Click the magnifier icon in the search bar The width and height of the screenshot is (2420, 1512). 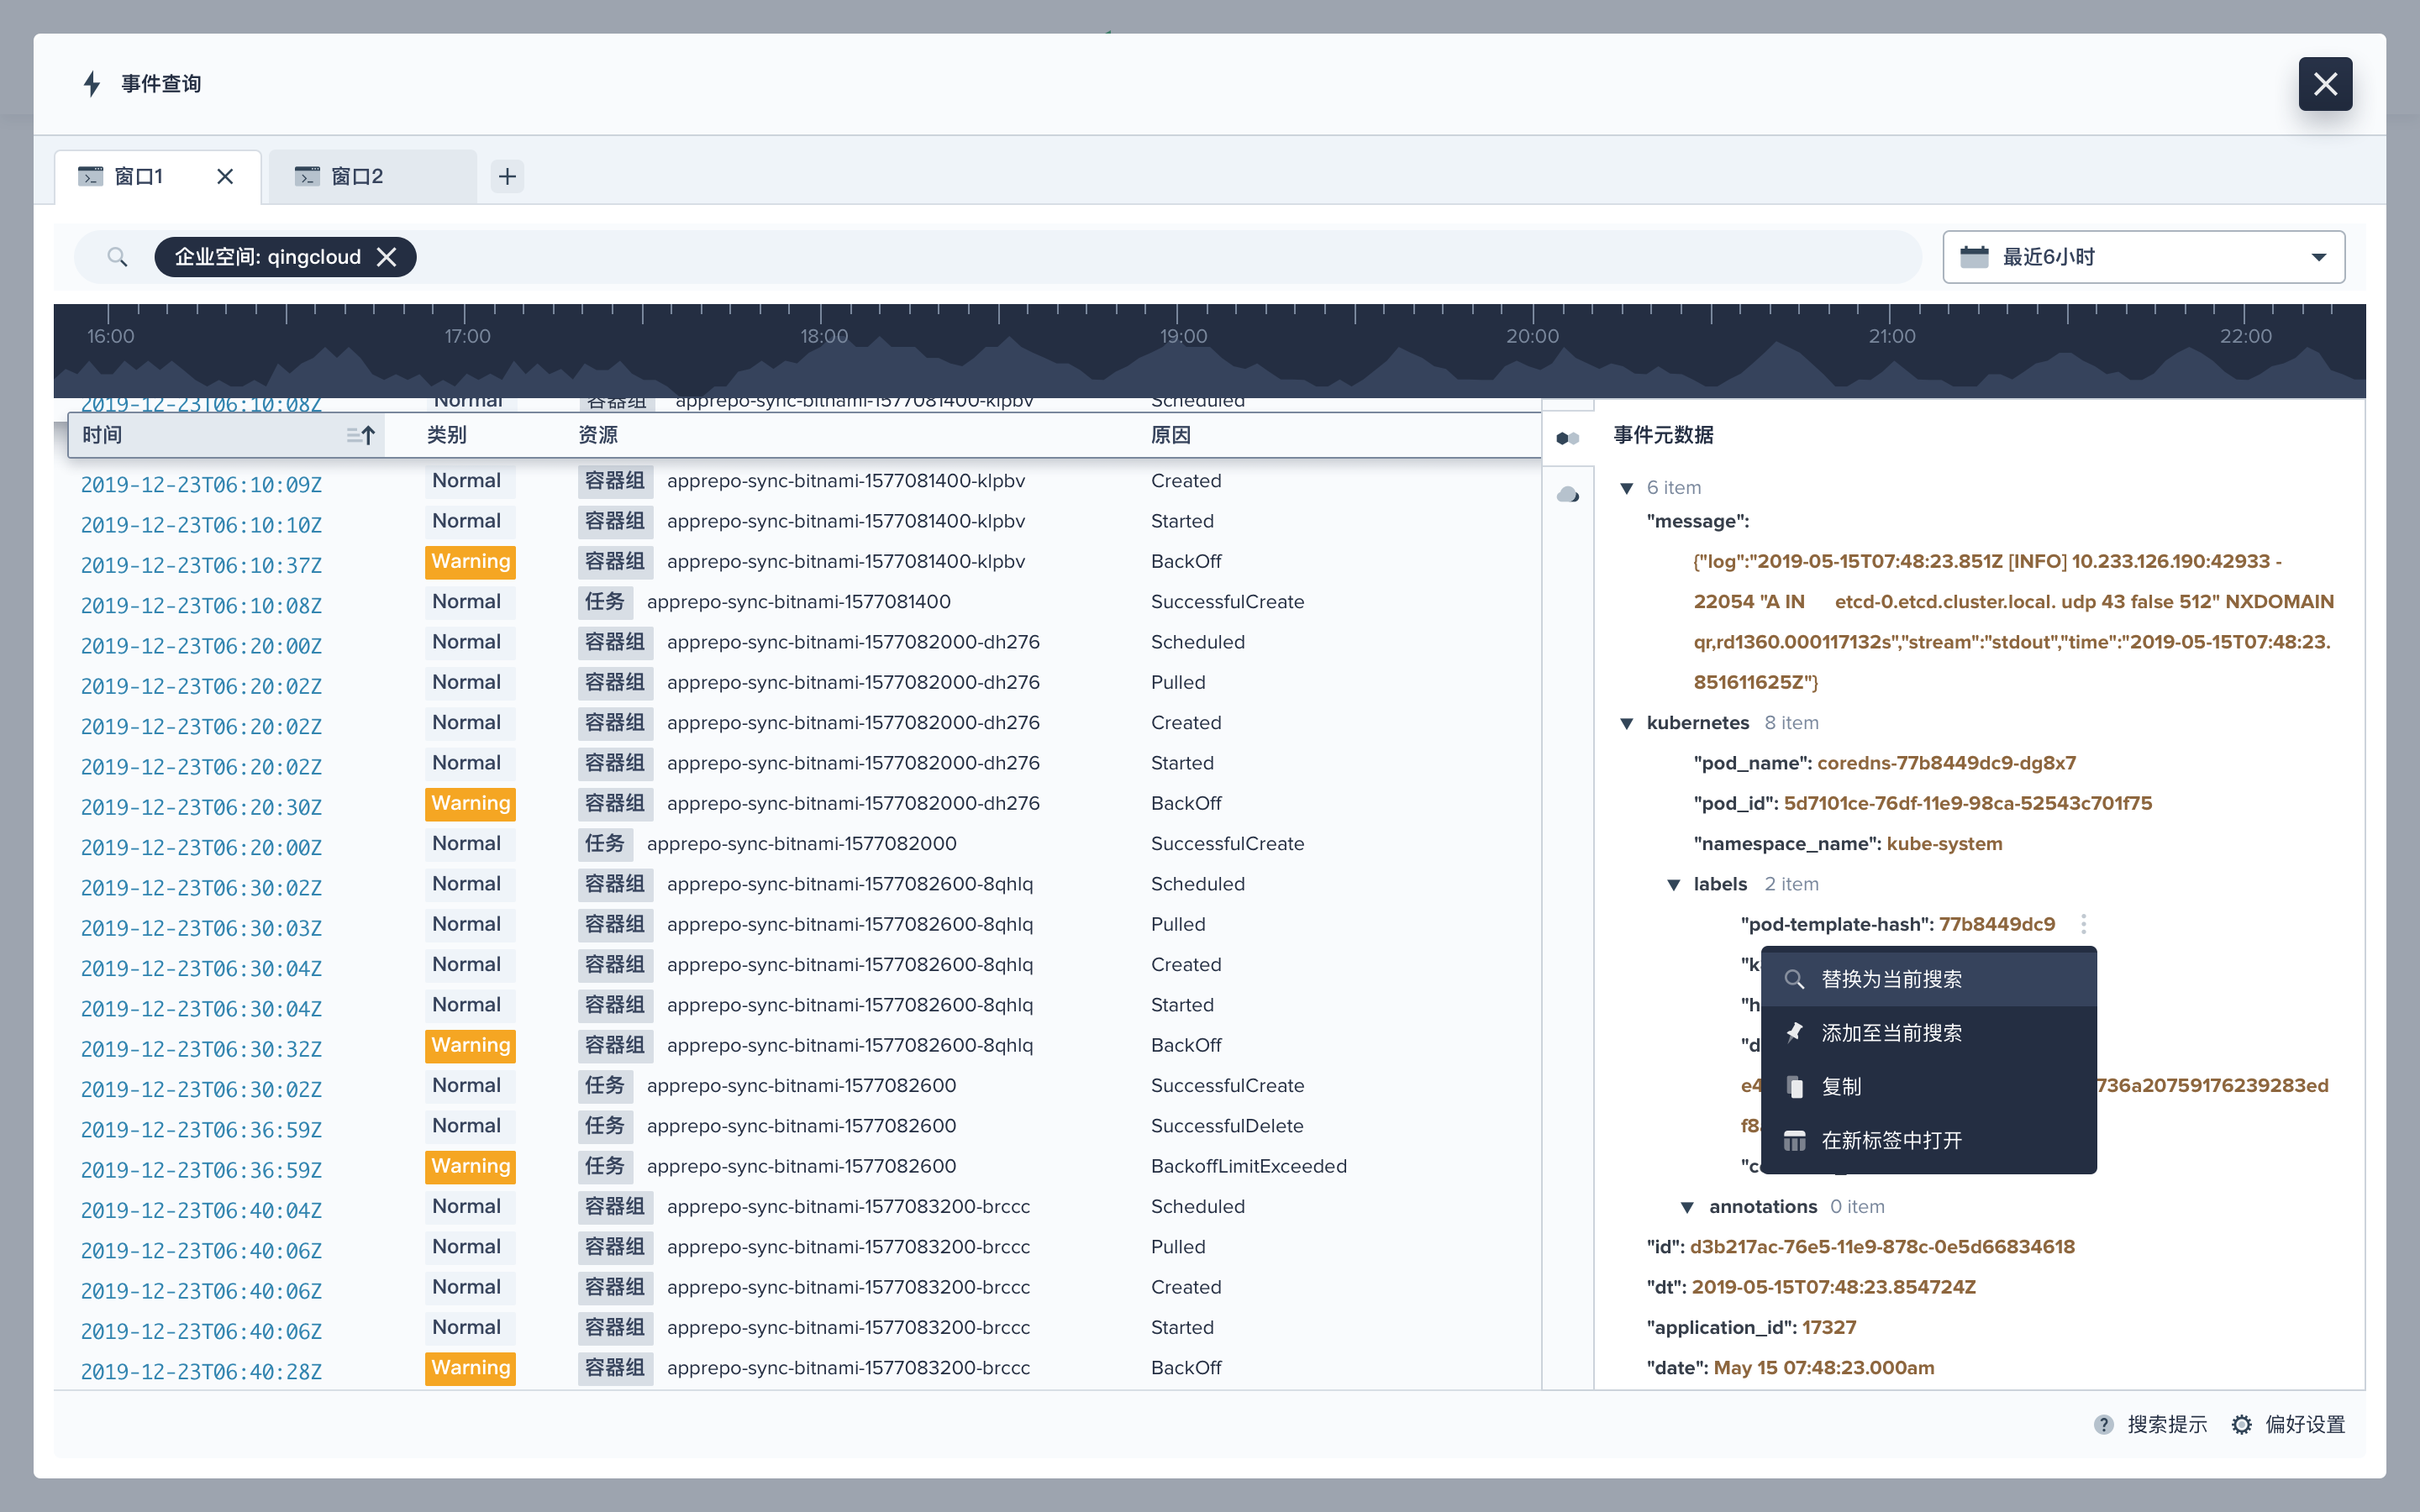[117, 256]
